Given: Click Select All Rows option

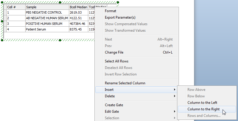Looking at the screenshot, I should click(x=116, y=61).
